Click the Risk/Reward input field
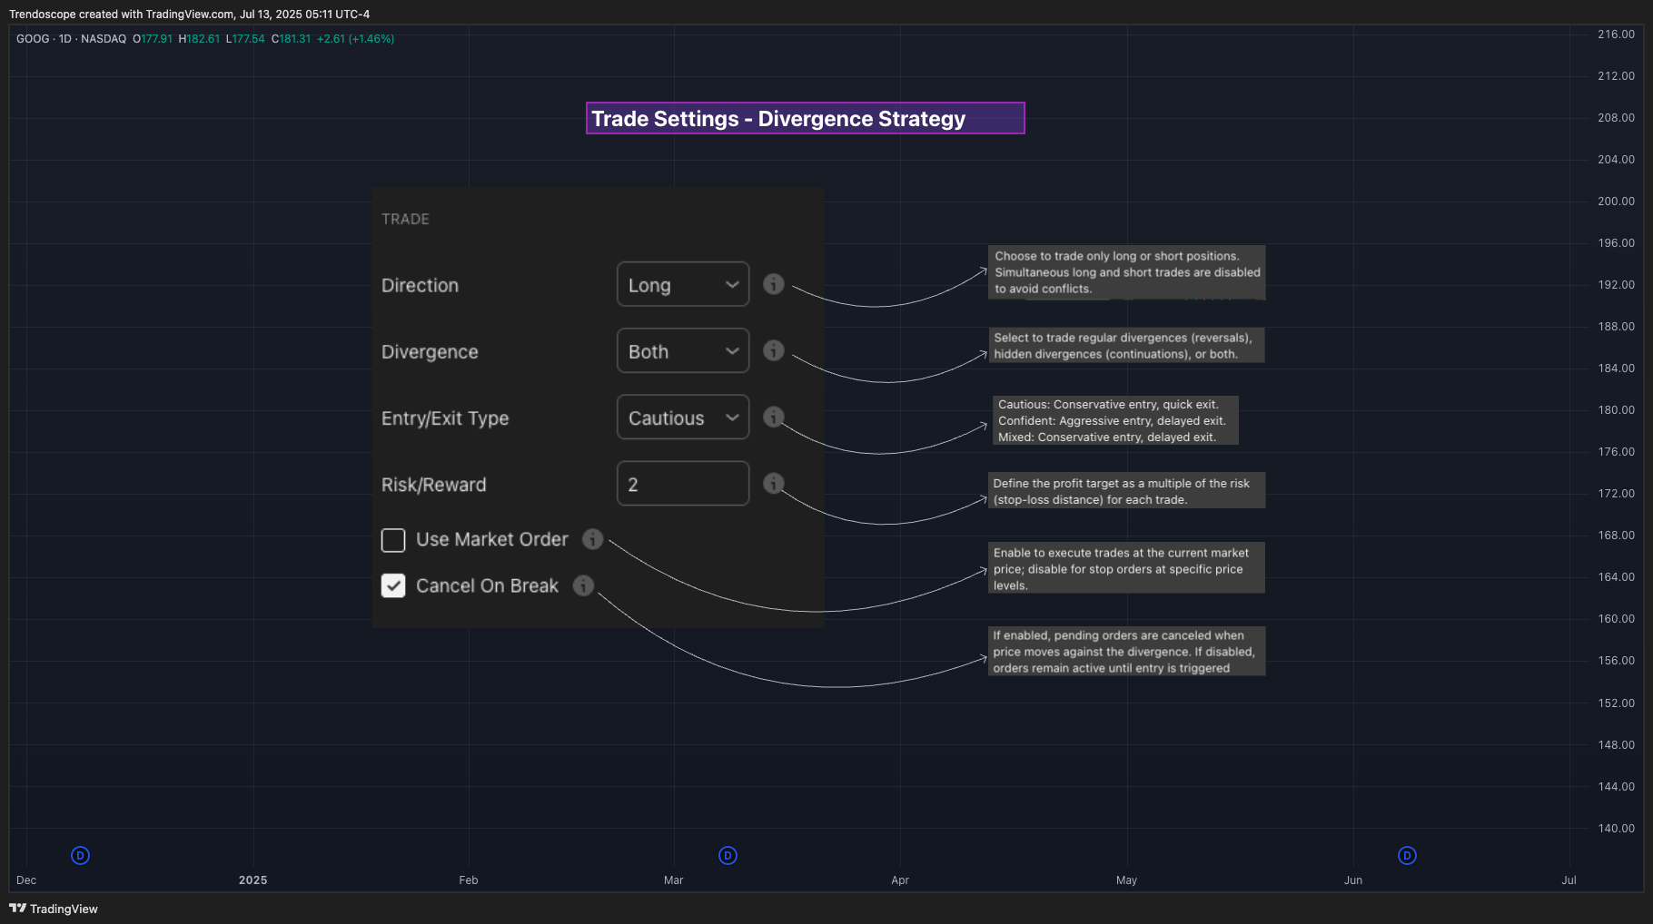Viewport: 1653px width, 924px height. pos(683,484)
